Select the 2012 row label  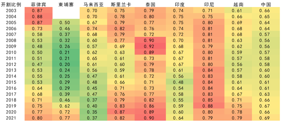(11, 64)
